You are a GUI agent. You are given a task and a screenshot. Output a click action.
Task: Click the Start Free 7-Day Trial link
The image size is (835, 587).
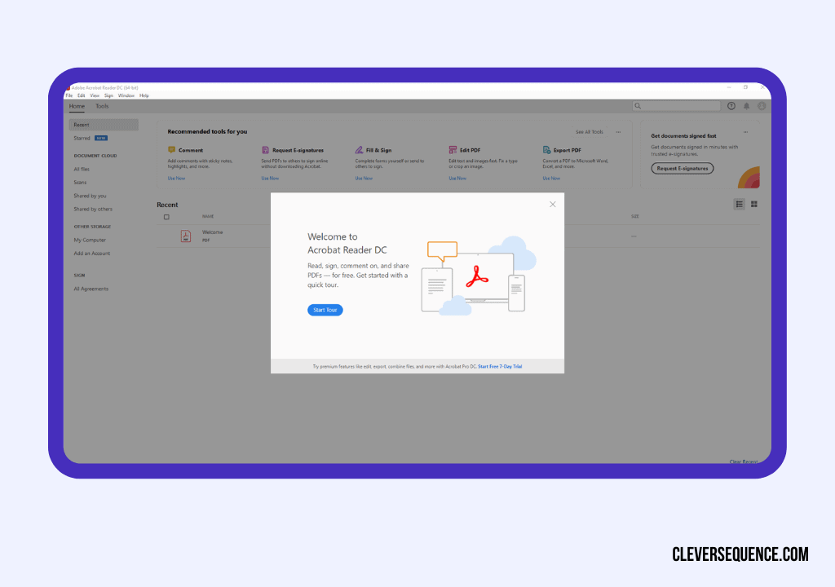pyautogui.click(x=500, y=367)
